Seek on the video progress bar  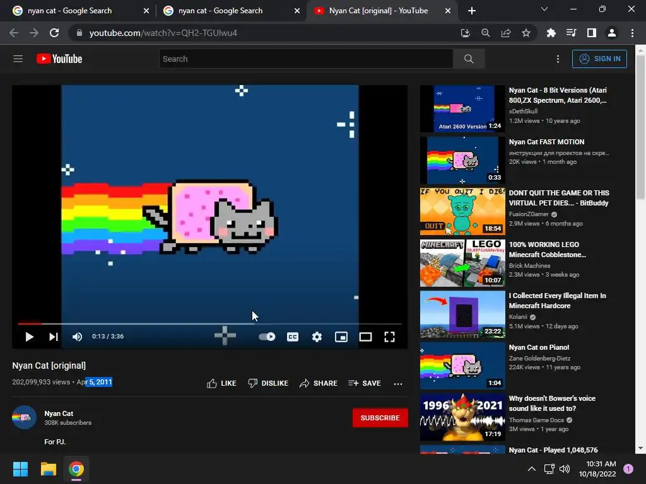[x=209, y=324]
